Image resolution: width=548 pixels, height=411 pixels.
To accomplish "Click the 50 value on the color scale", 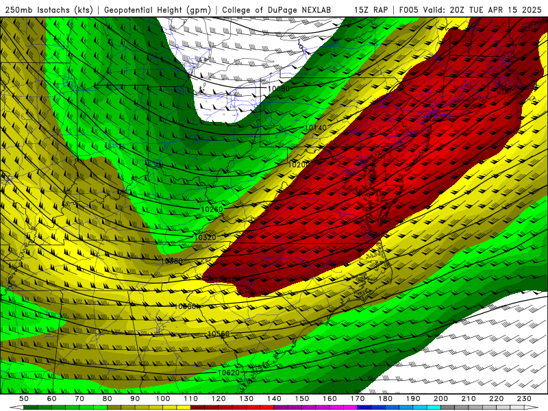I will [24, 399].
